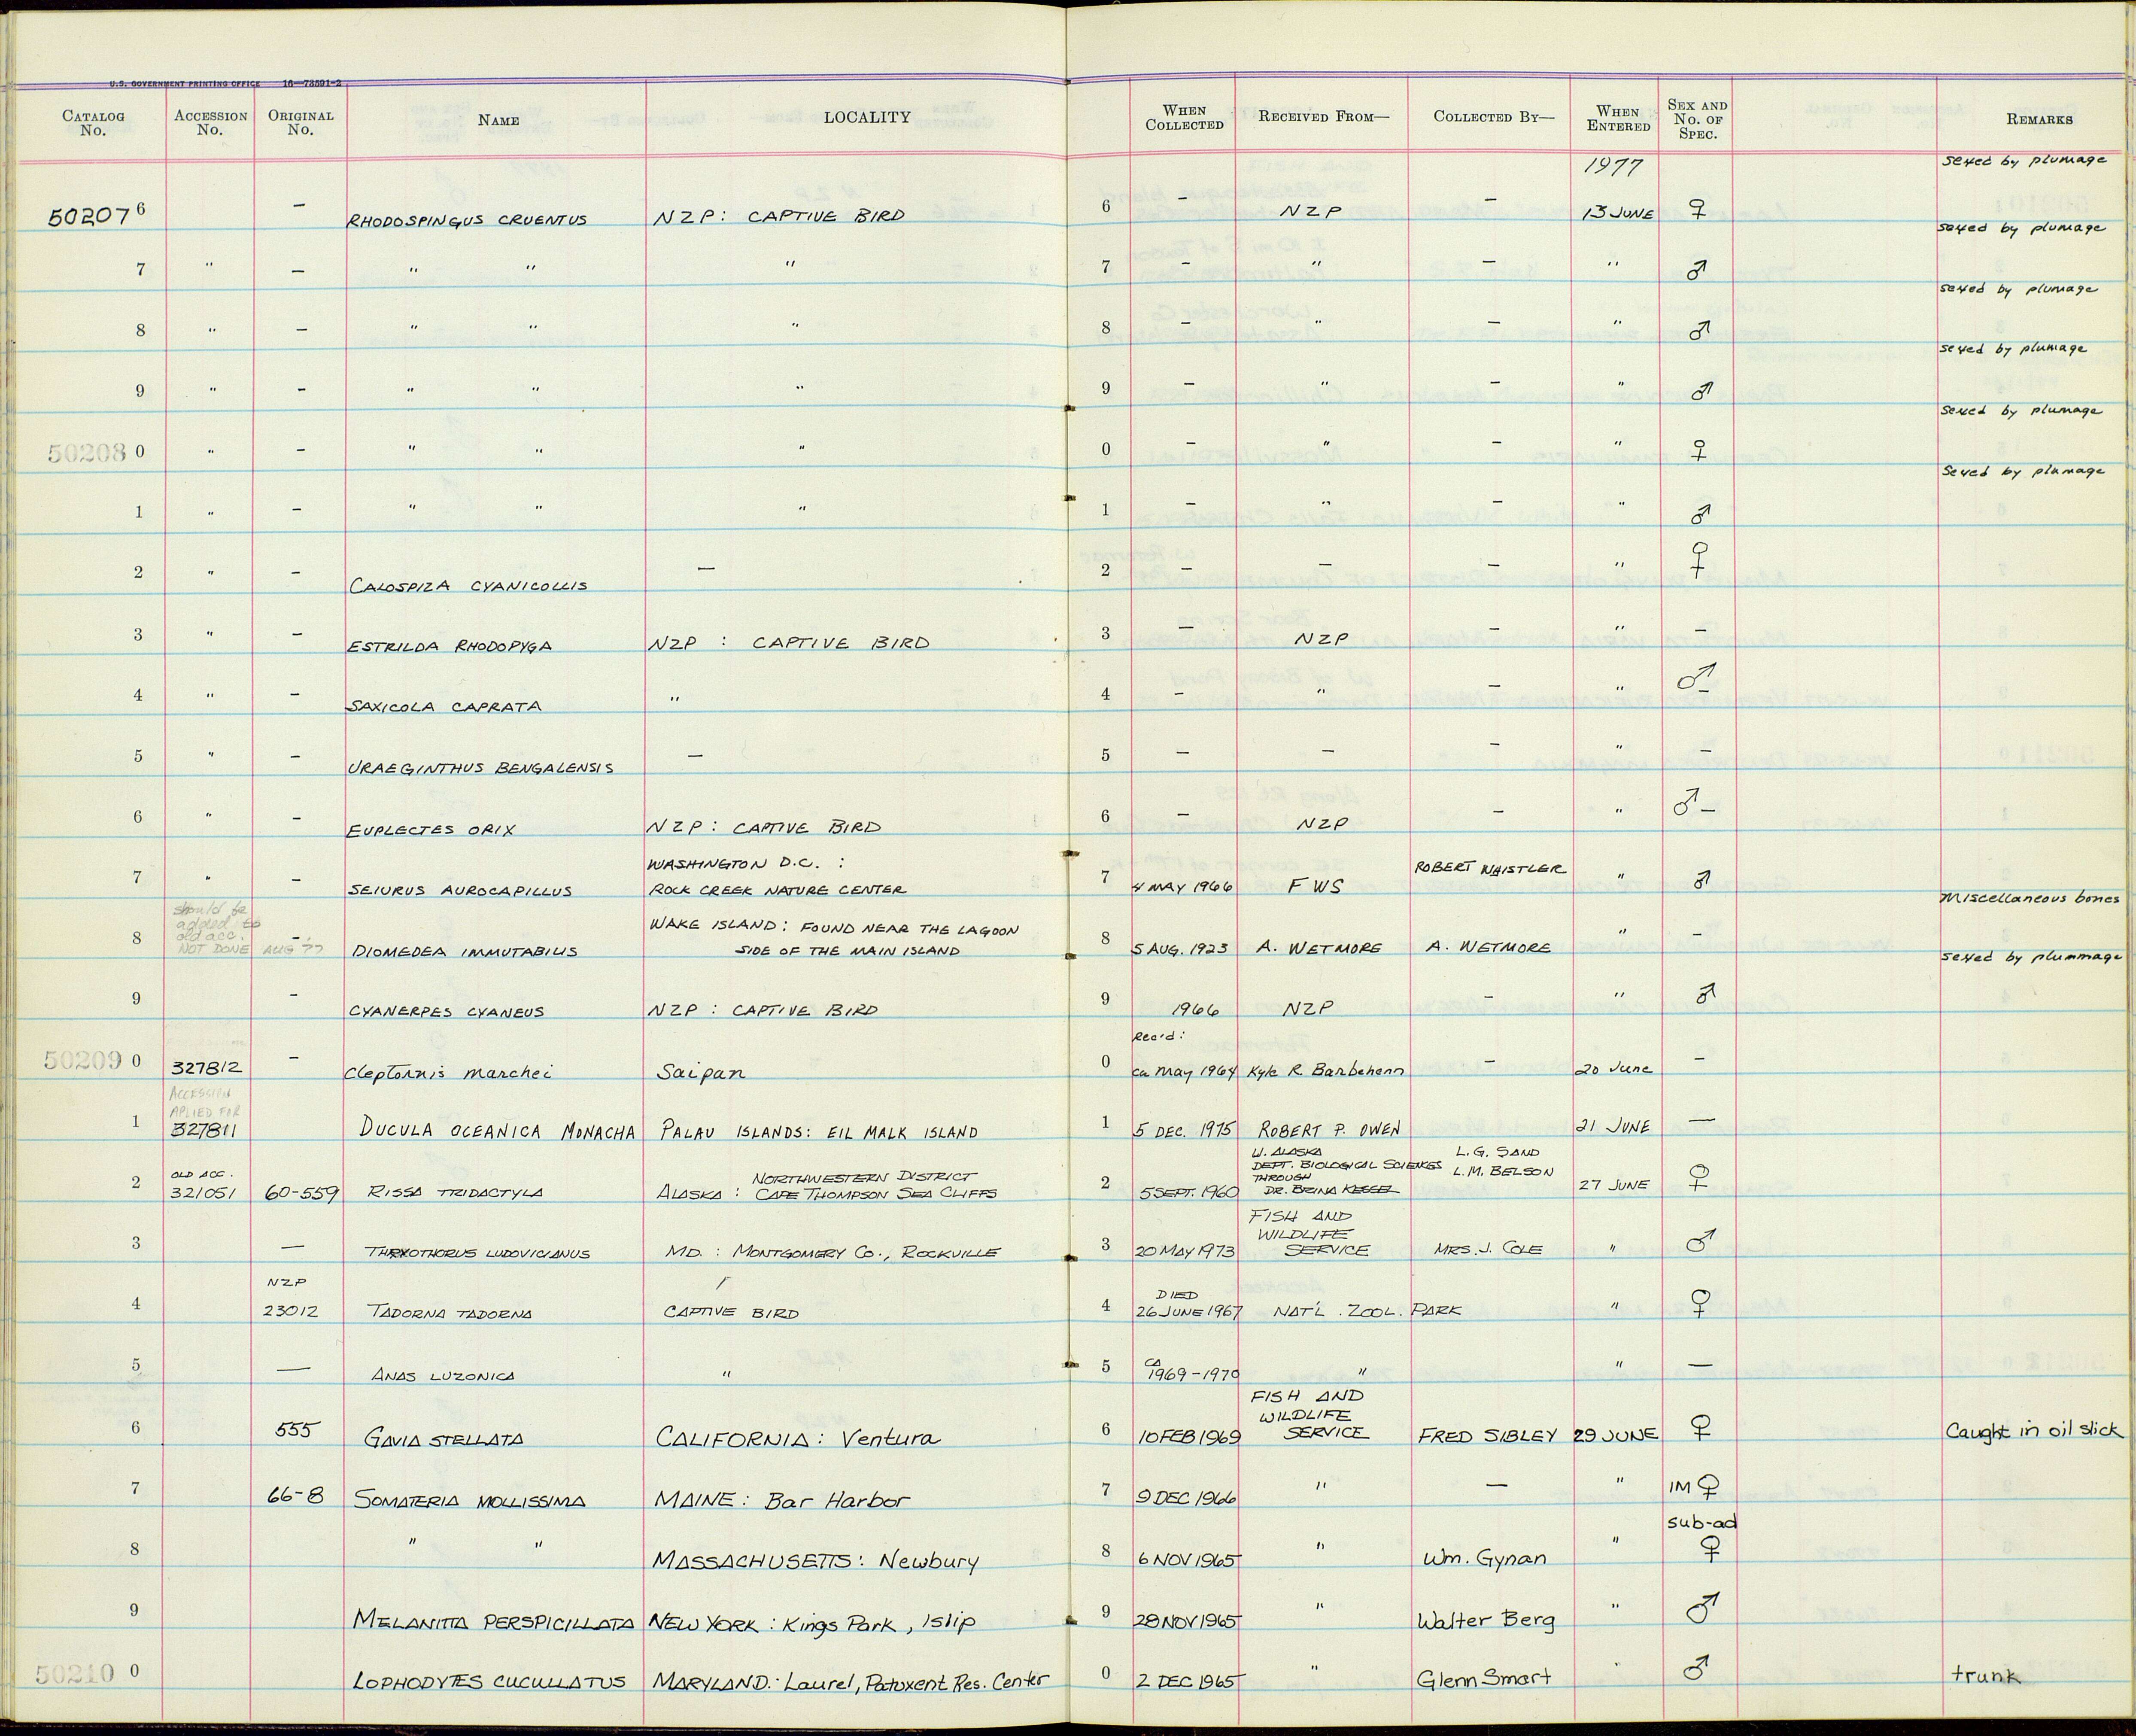Select the name Rissa tridactyla
Image resolution: width=2136 pixels, height=1736 pixels.
pos(455,1192)
